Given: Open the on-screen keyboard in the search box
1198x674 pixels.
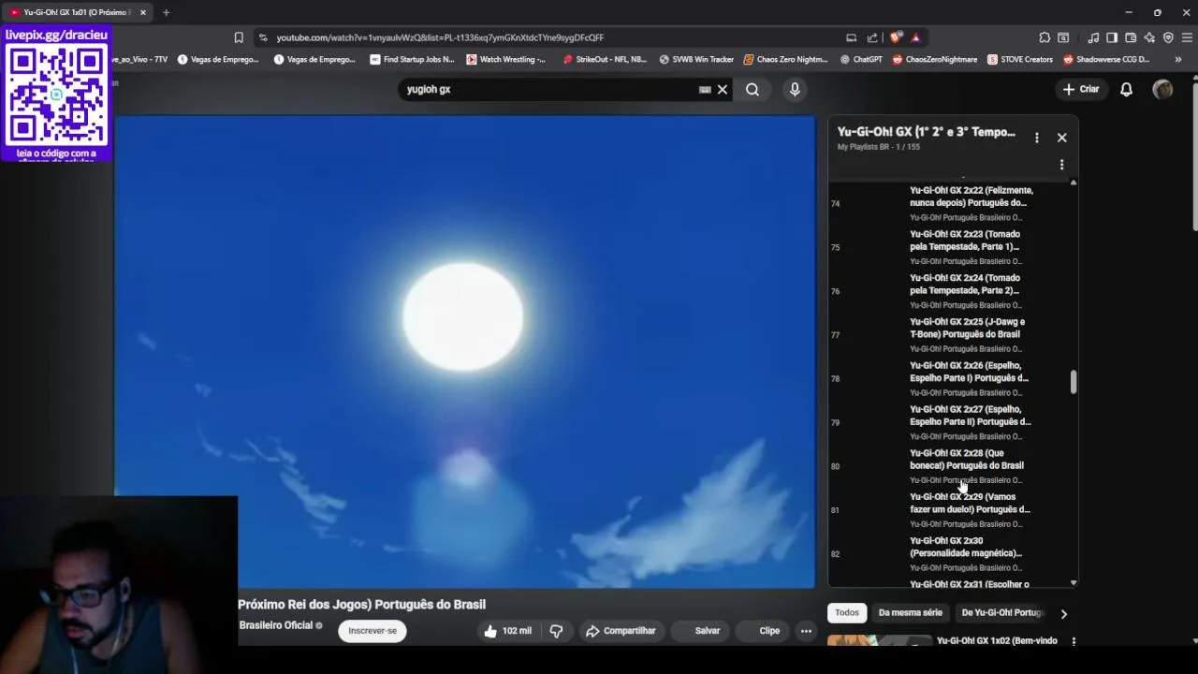Looking at the screenshot, I should (705, 90).
